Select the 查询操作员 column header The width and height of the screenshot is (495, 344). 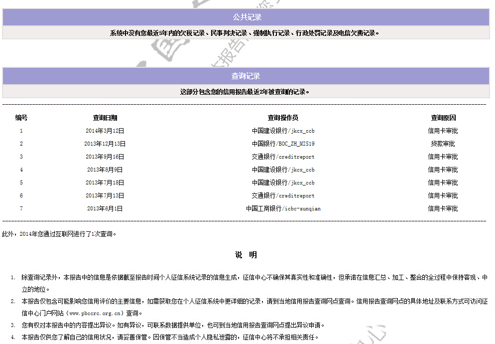click(283, 118)
